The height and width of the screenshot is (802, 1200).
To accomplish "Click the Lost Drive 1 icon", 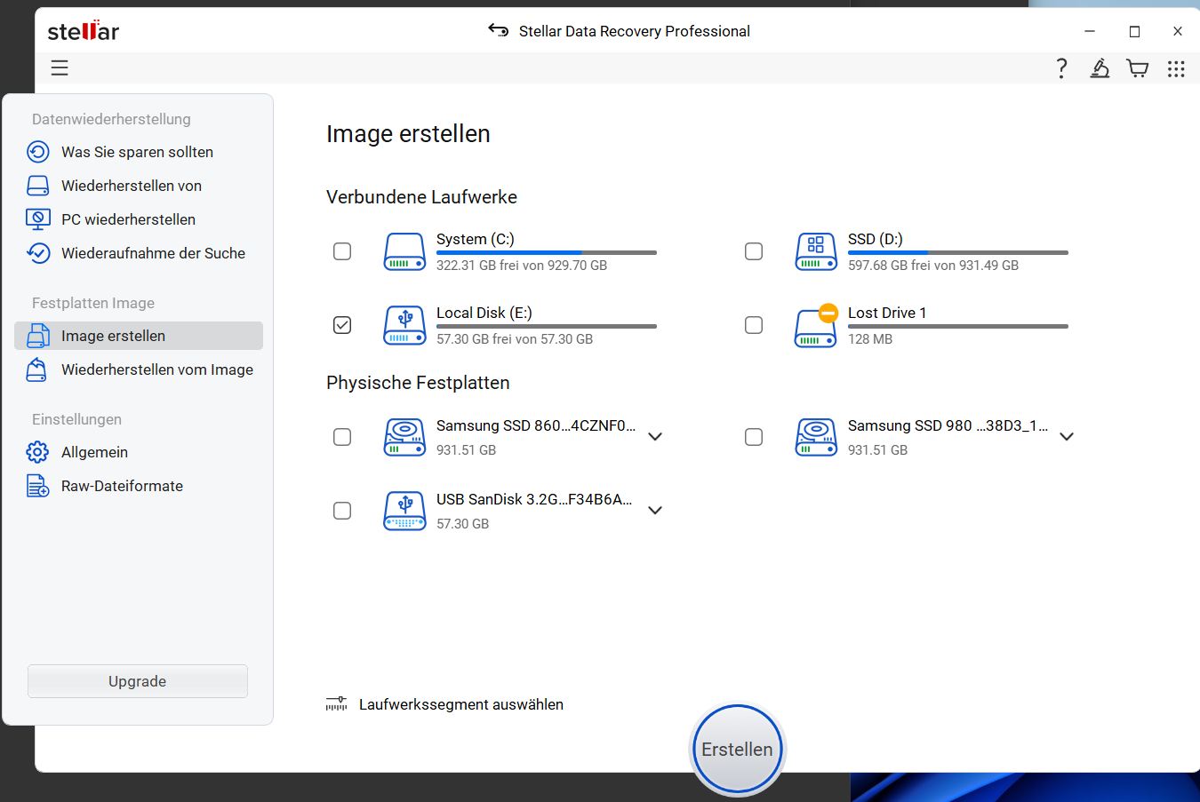I will coord(816,325).
